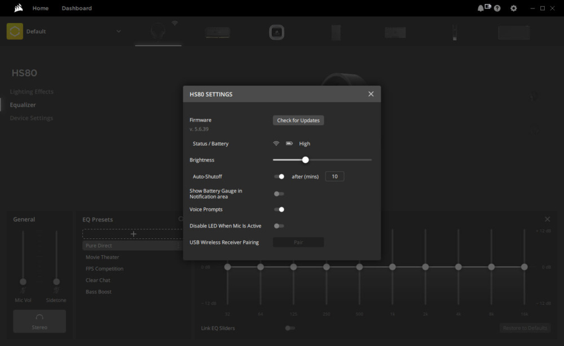Image resolution: width=564 pixels, height=346 pixels.
Task: Select the HS80 headset device icon
Action: click(158, 32)
